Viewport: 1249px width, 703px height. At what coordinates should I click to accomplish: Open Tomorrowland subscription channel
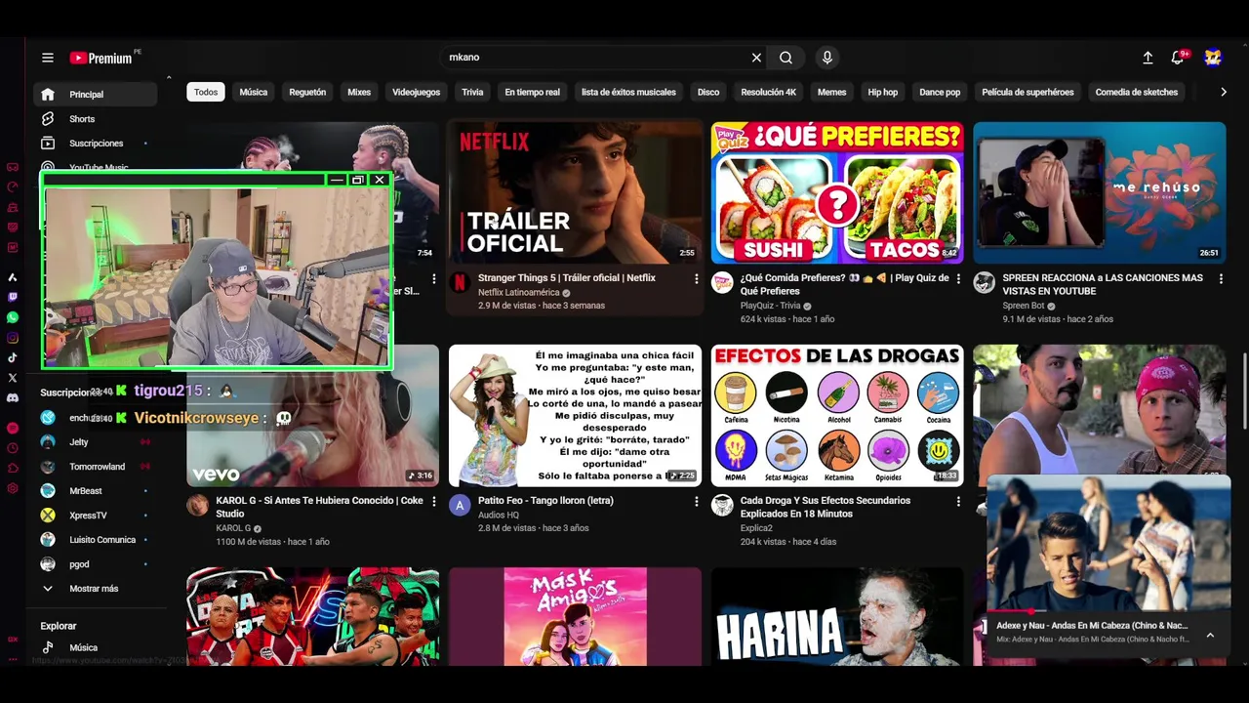(x=96, y=467)
